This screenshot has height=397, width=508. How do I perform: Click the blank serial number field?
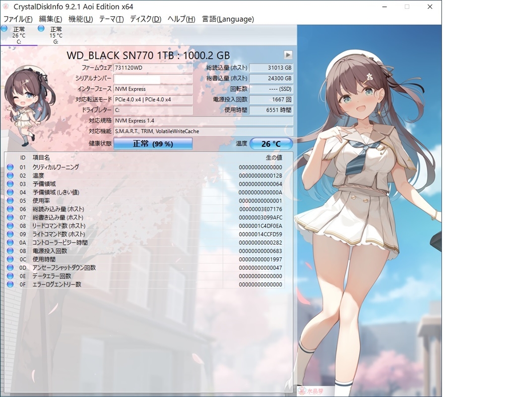click(x=153, y=79)
